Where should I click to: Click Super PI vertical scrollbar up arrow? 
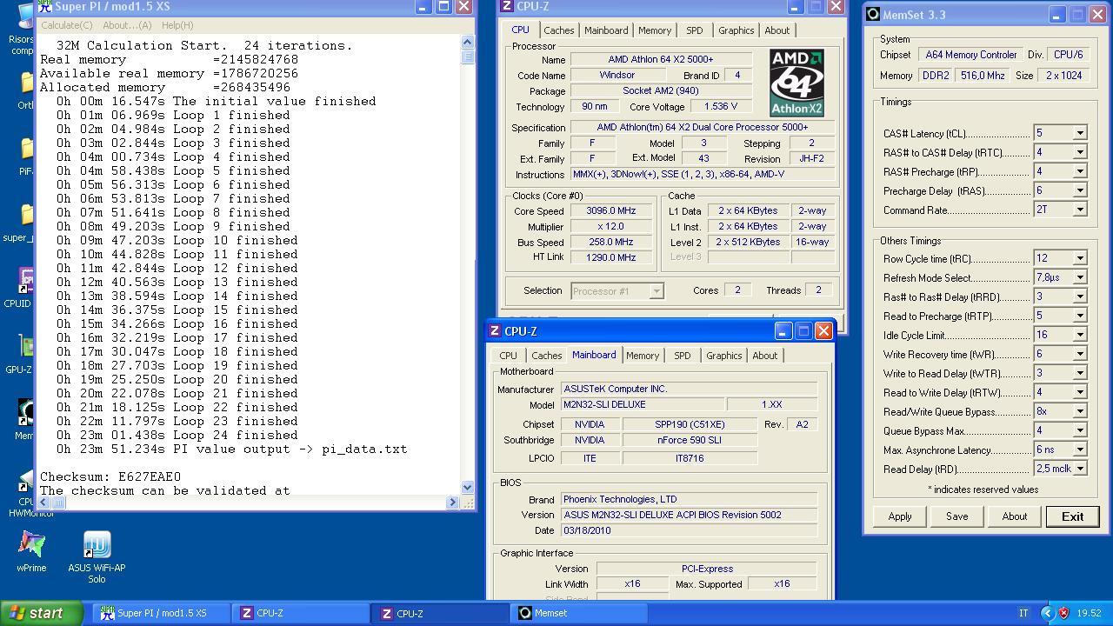pos(468,42)
